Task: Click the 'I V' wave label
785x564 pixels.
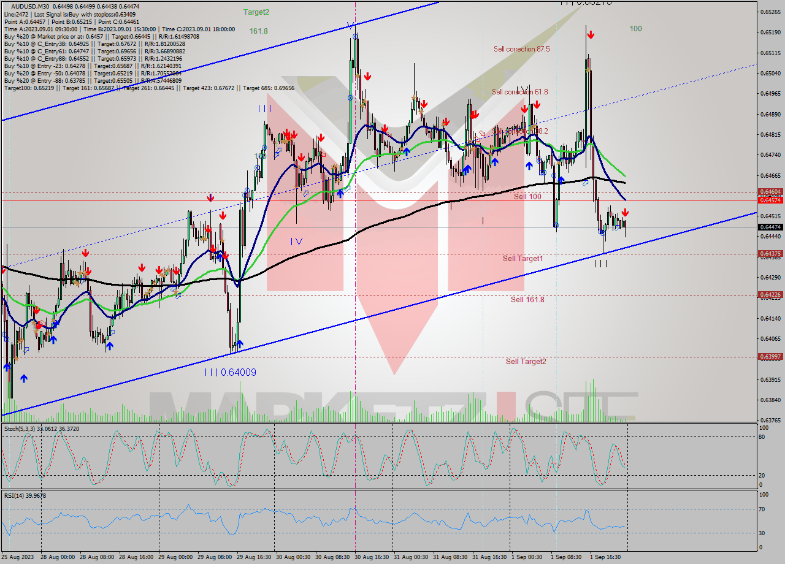Action: tap(297, 242)
